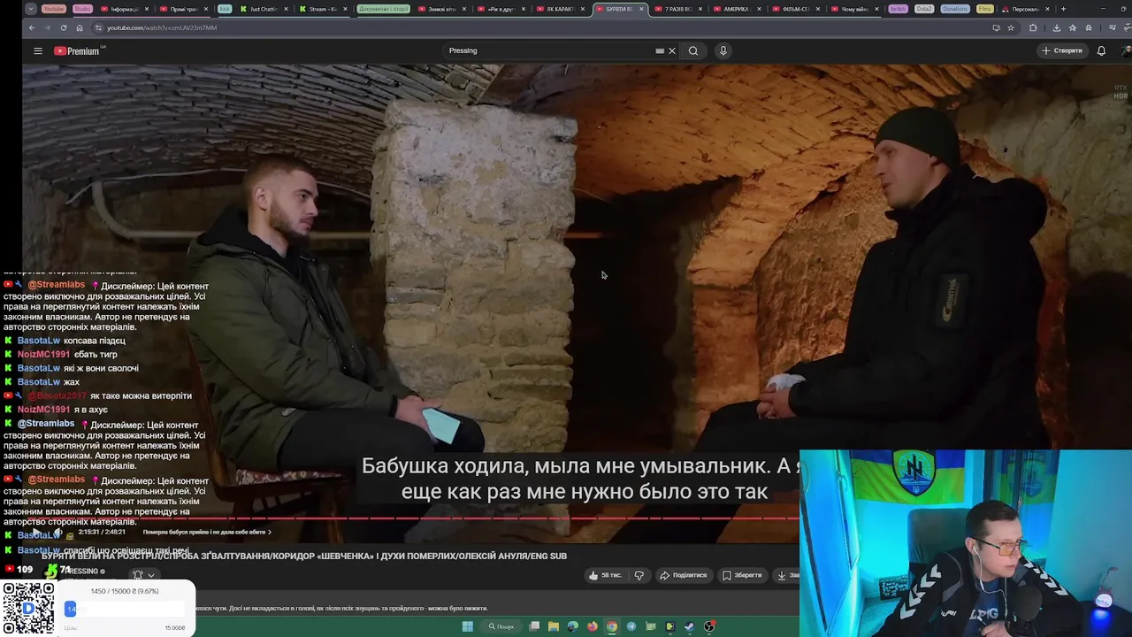Click the Створити create button

coord(1062,50)
